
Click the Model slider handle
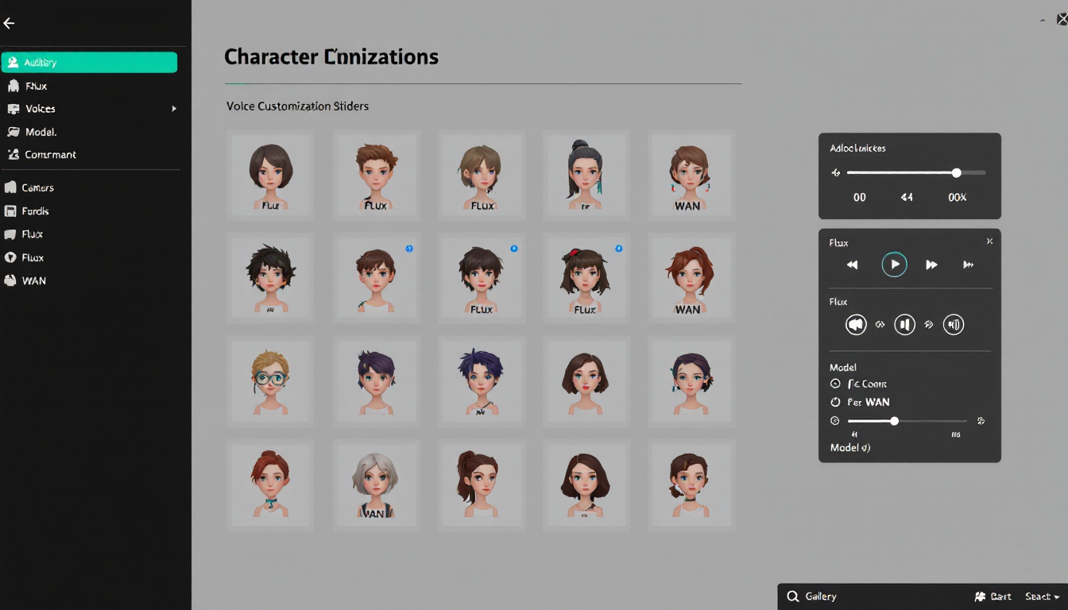(894, 421)
